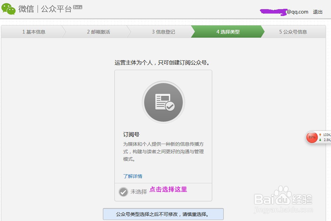The height and width of the screenshot is (221, 331).
Task: Tick the 未选择 checkmark to select 订阅号
Action: coord(123,192)
